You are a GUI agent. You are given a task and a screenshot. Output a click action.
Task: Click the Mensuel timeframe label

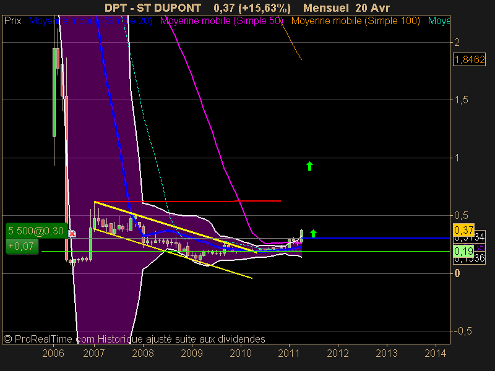[x=326, y=8]
